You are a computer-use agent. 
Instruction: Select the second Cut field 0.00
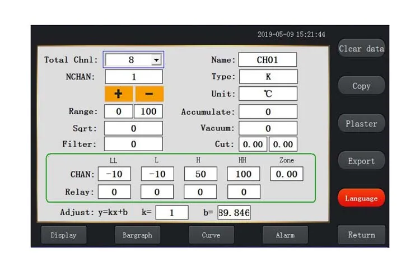tap(283, 144)
